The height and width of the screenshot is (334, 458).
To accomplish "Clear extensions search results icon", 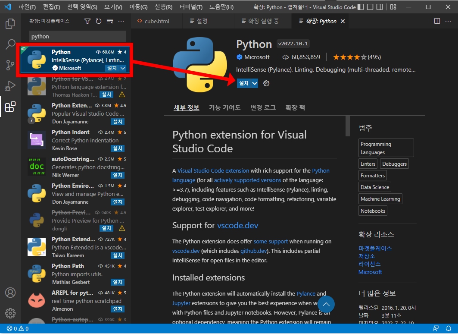I will [x=110, y=21].
